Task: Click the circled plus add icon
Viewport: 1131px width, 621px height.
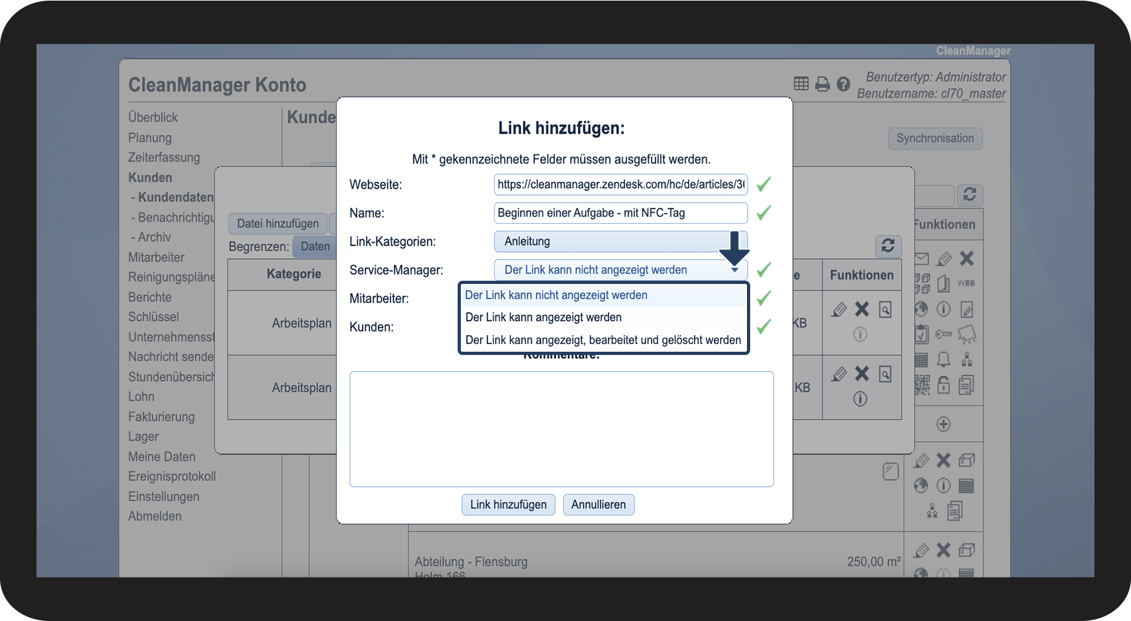Action: click(943, 424)
